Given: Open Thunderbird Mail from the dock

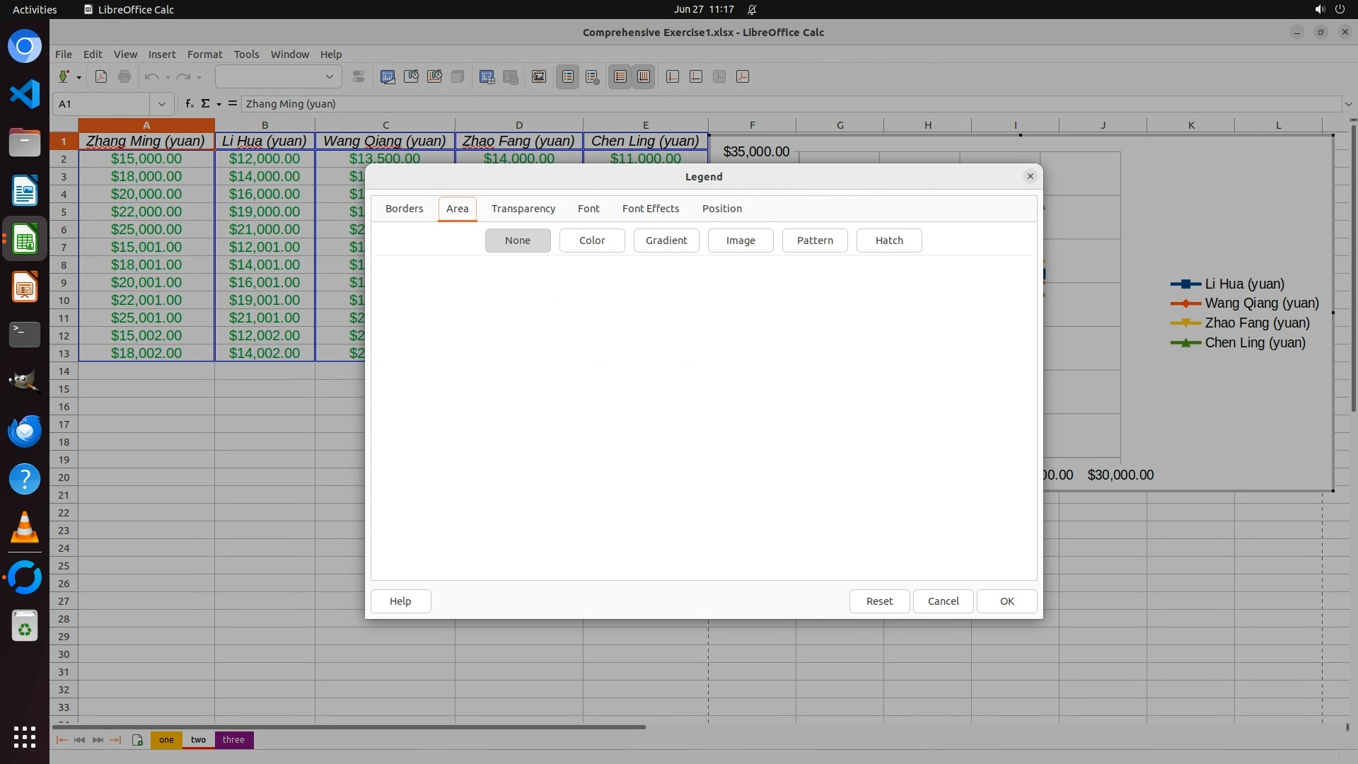Looking at the screenshot, I should point(25,431).
